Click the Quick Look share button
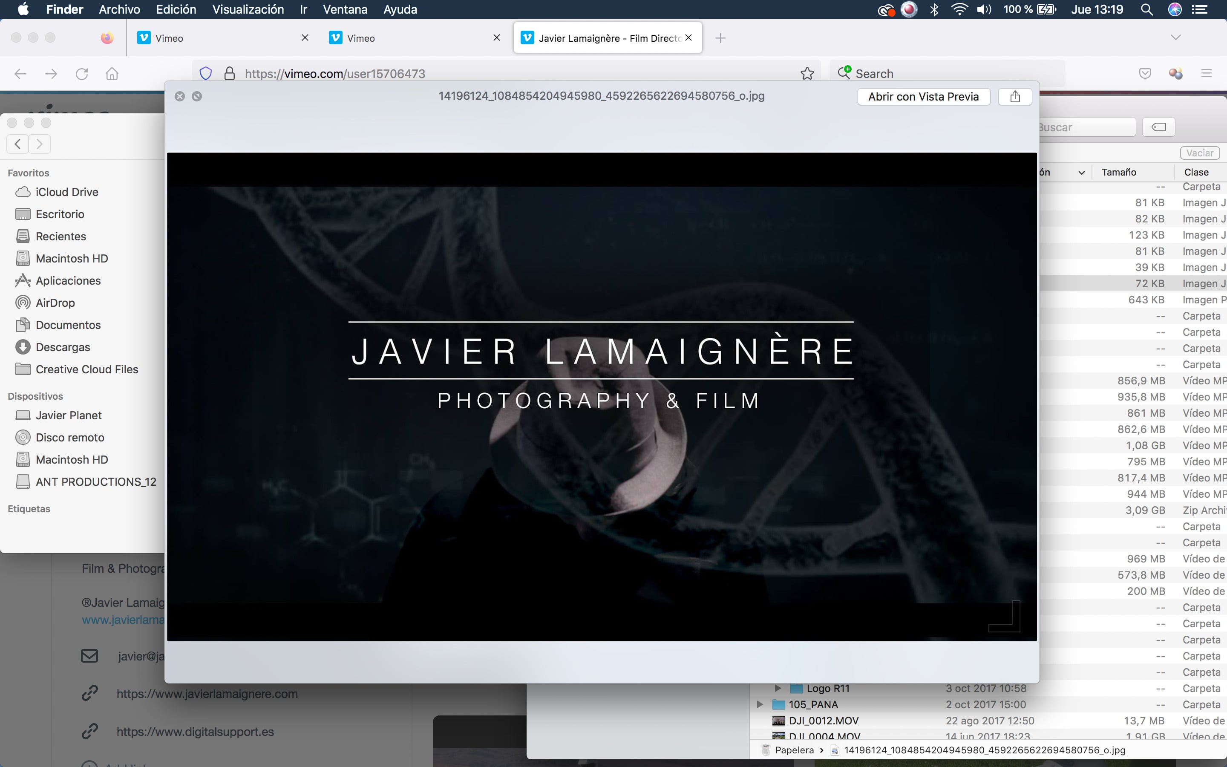Image resolution: width=1227 pixels, height=767 pixels. (x=1014, y=97)
